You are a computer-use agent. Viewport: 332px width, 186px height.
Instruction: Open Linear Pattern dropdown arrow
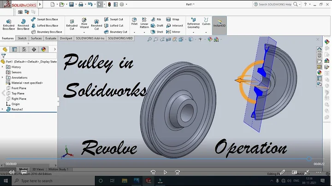tap(144, 32)
